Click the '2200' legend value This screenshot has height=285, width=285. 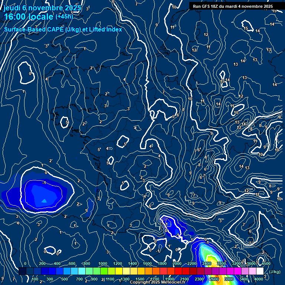pyautogui.click(x=192, y=263)
